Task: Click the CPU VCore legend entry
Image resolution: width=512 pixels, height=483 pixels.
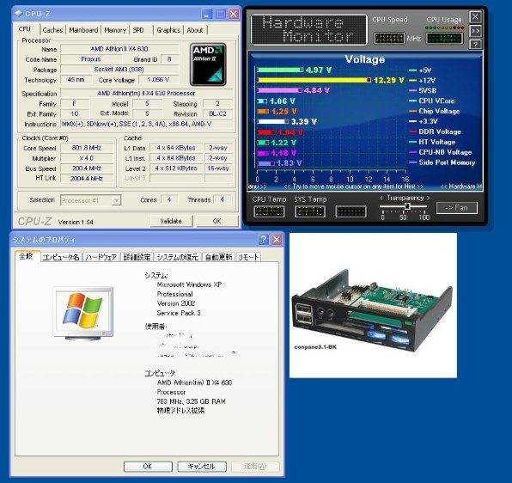Action: (431, 101)
